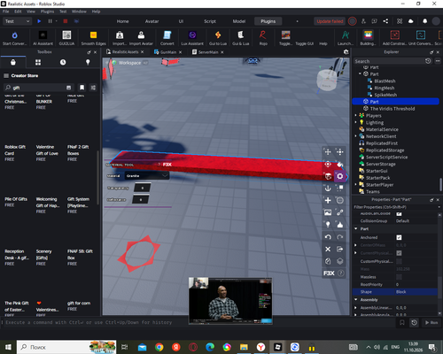Collapse the Part properties section
Screen dimensions: 443x354
(x=356, y=228)
